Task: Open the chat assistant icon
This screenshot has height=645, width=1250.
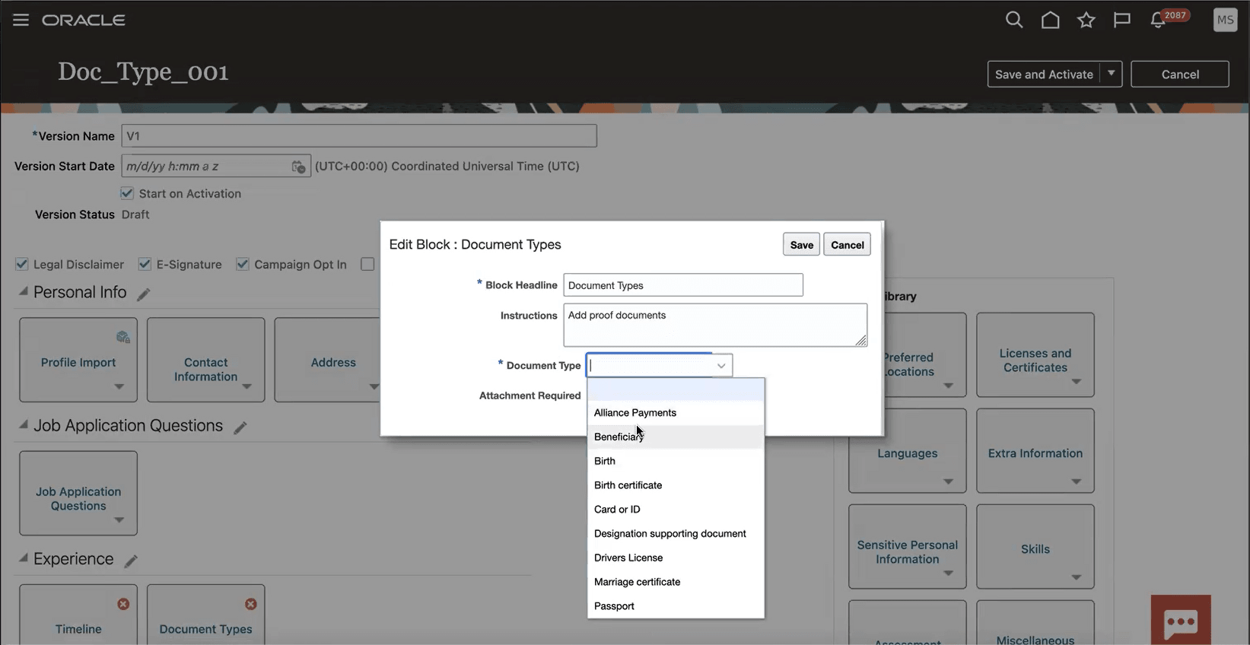Action: pyautogui.click(x=1181, y=621)
